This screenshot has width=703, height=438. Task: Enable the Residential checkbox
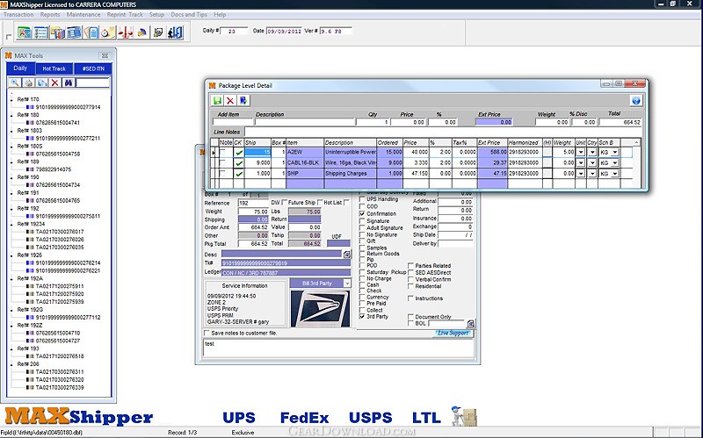[x=410, y=286]
